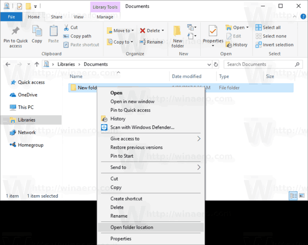The image size is (308, 245).
Task: Click the Search Documents field
Action: (x=263, y=64)
